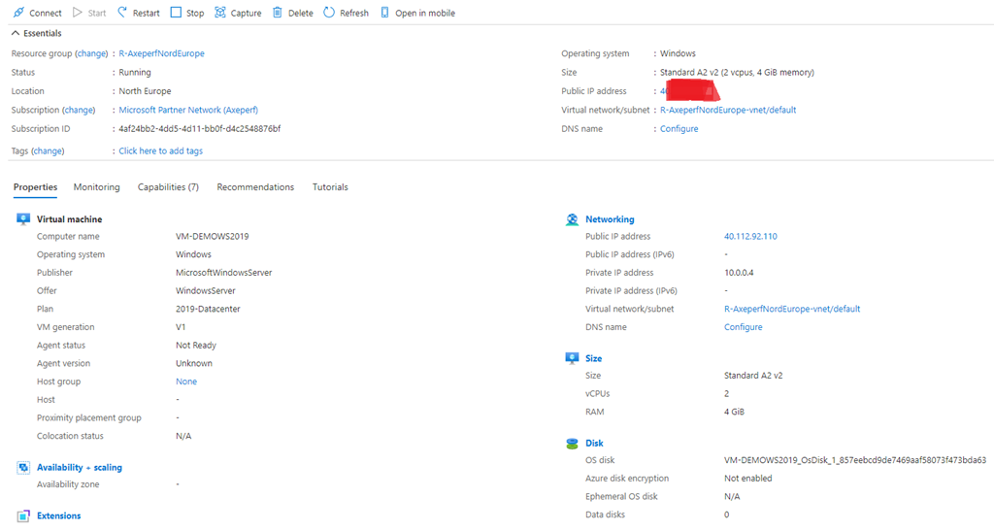Collapse the Essentials section
Screen dimensions: 994x531
(x=16, y=33)
